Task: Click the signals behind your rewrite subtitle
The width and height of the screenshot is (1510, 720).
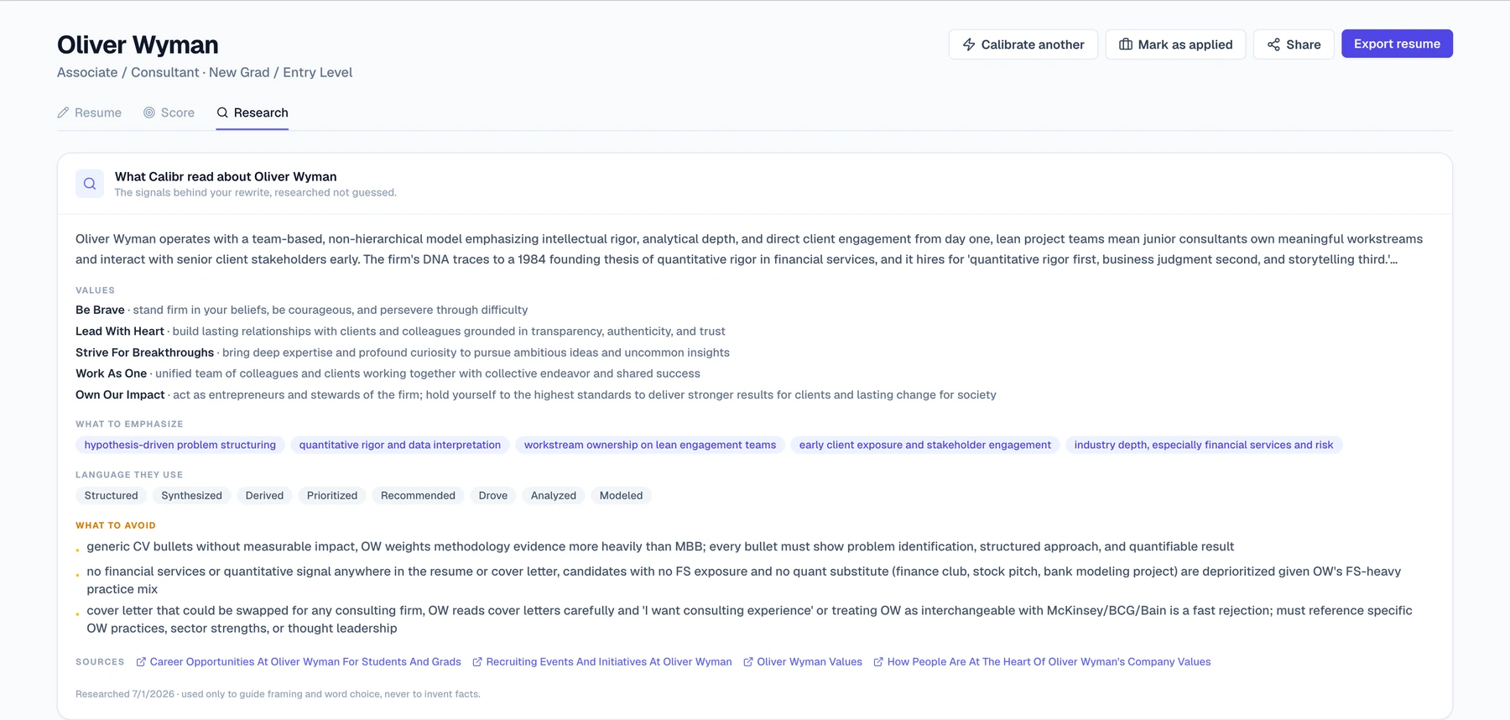Action: tap(256, 192)
